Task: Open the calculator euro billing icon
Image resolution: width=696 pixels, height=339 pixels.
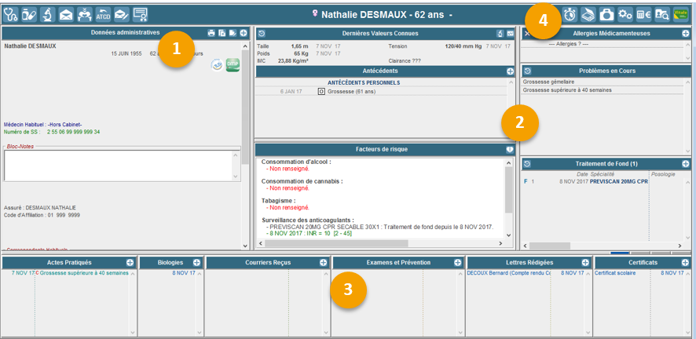Action: 643,14
